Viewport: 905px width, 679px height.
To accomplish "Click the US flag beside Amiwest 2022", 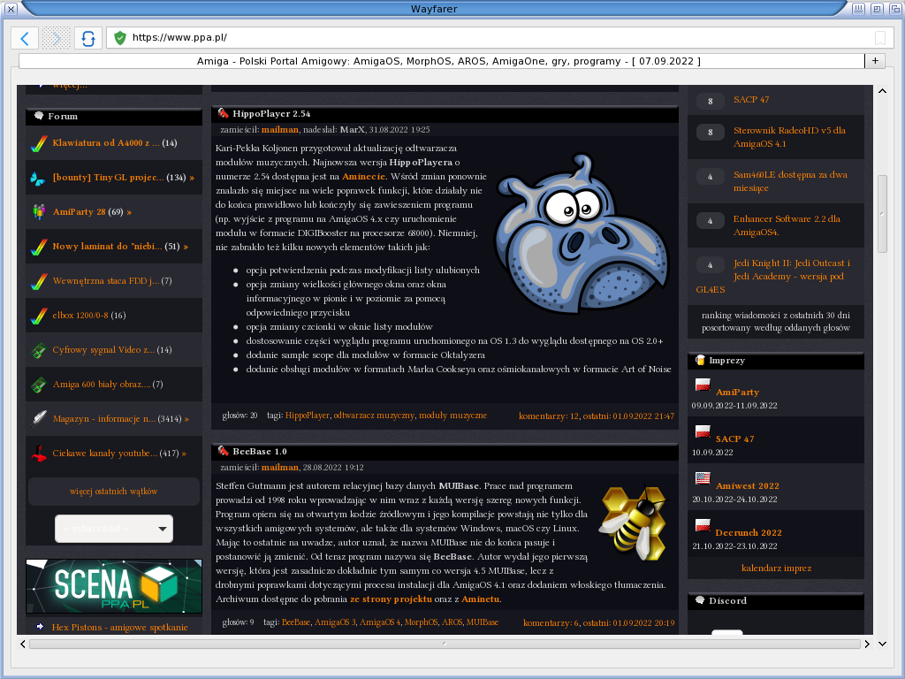I will pyautogui.click(x=703, y=478).
